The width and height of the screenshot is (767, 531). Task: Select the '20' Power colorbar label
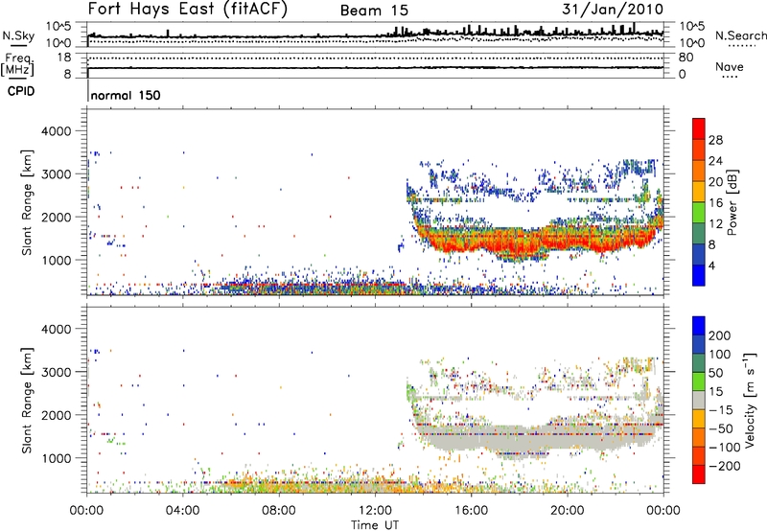[715, 182]
